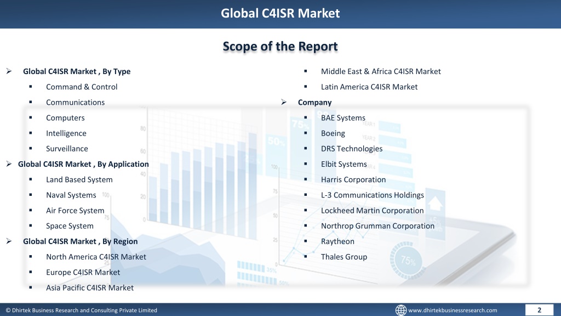Click "Middle East & Africa C4ISR Market"
Image resolution: width=561 pixels, height=316 pixels.
click(x=381, y=71)
